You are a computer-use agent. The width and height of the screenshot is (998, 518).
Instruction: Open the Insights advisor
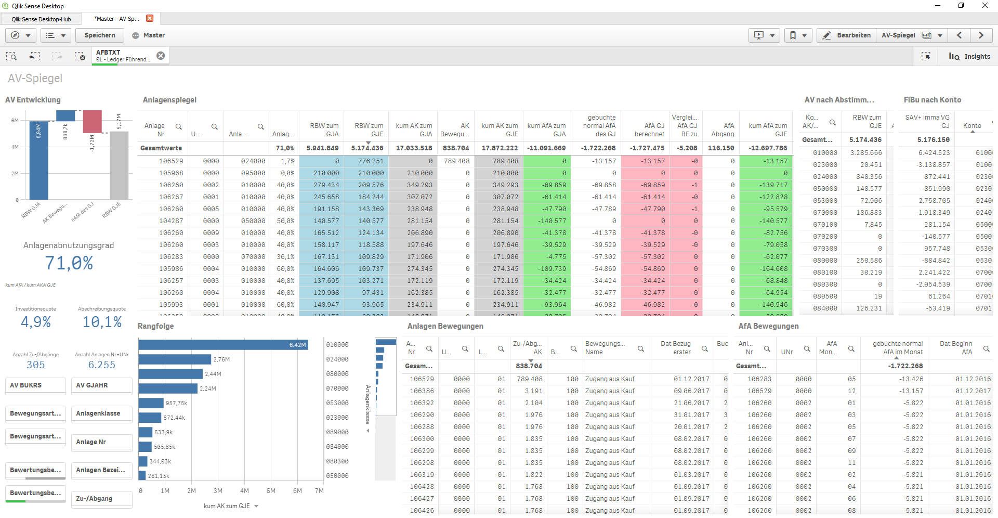click(969, 56)
